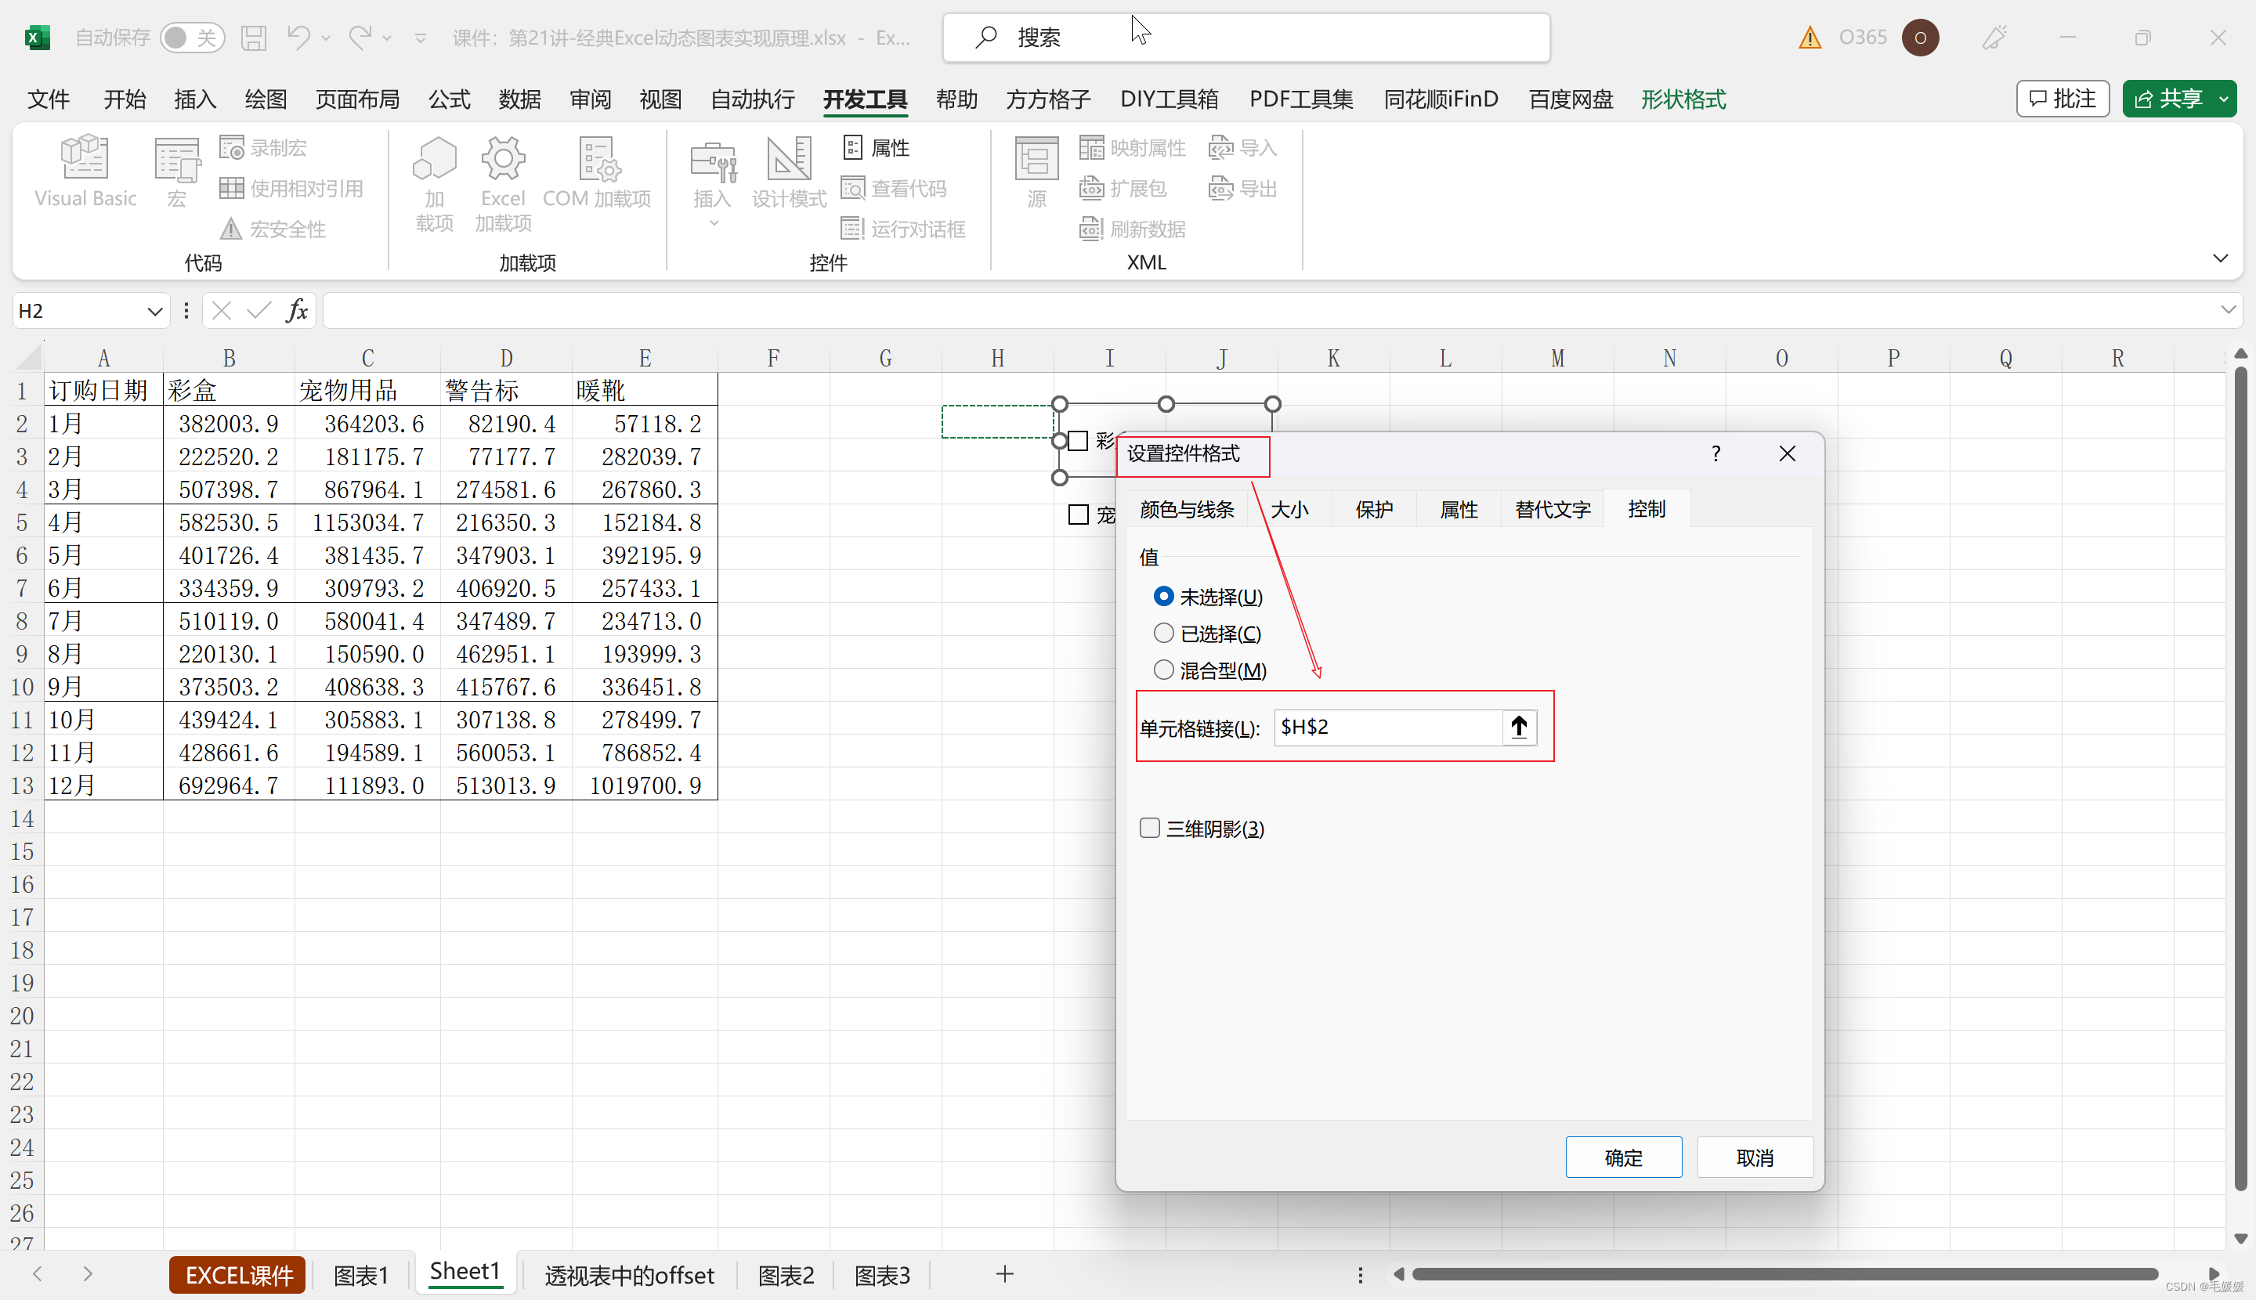Click the O365 account avatar
Image resolution: width=2256 pixels, height=1300 pixels.
pos(1920,38)
